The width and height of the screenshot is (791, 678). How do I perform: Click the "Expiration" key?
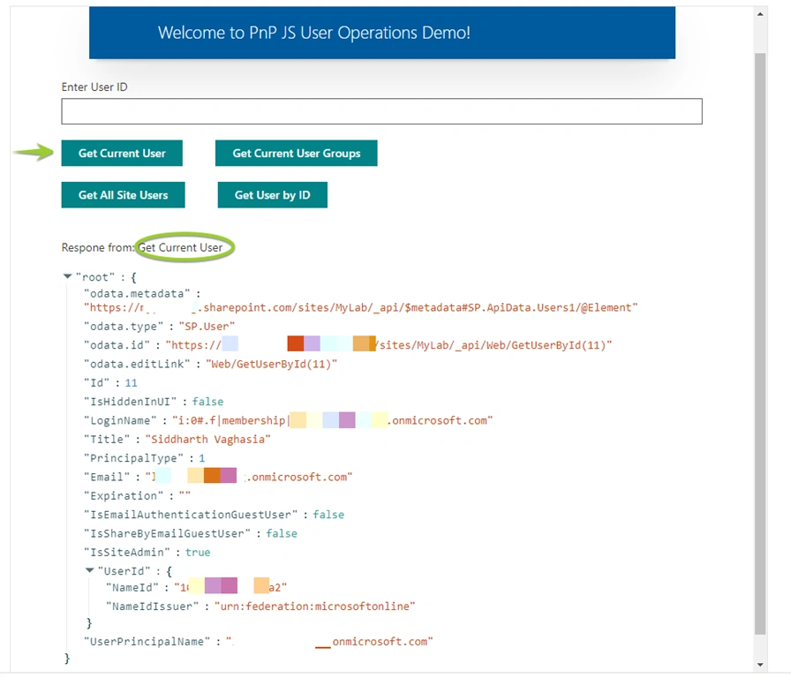pyautogui.click(x=124, y=496)
